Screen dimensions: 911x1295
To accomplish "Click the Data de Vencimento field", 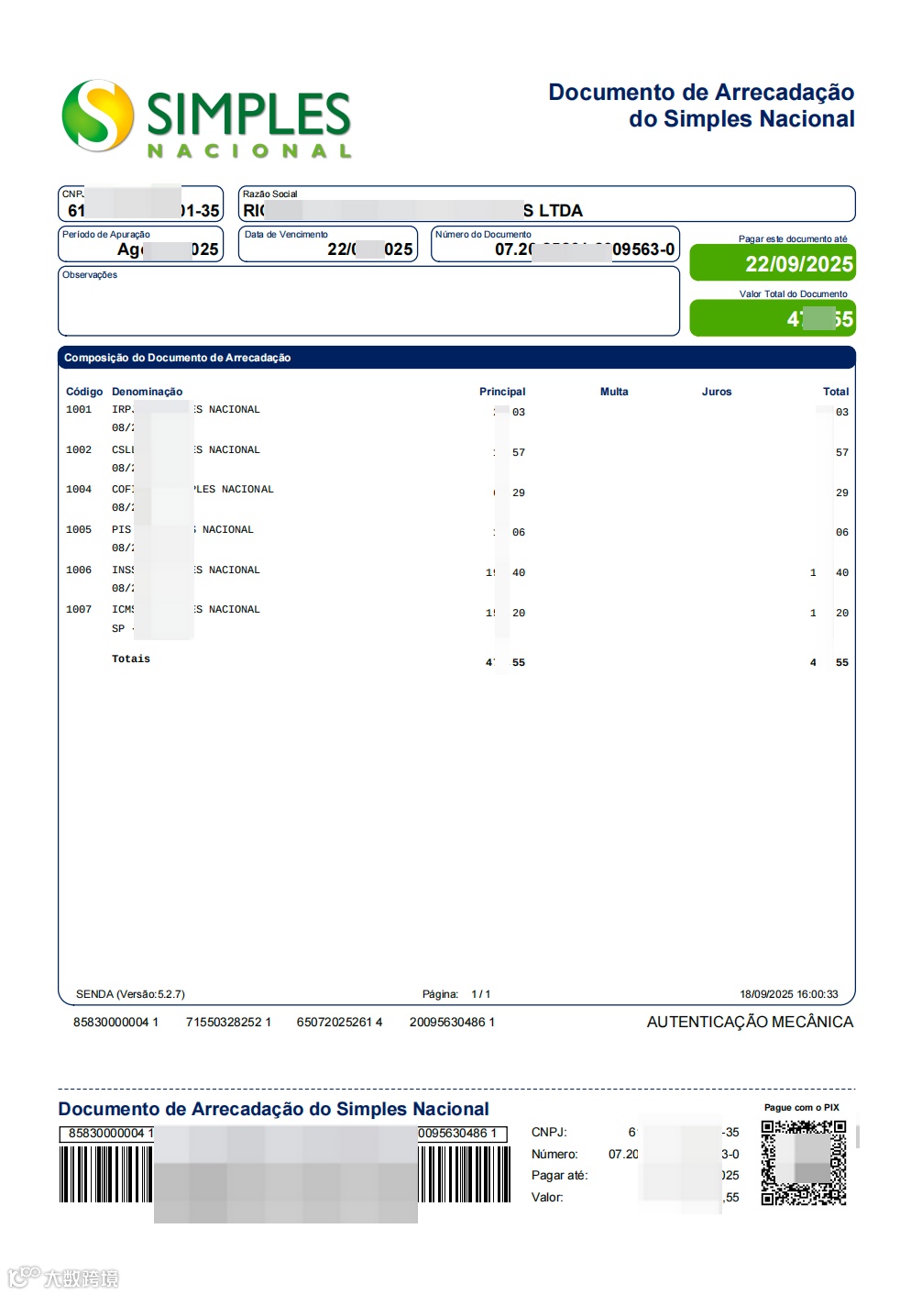I will pos(328,244).
